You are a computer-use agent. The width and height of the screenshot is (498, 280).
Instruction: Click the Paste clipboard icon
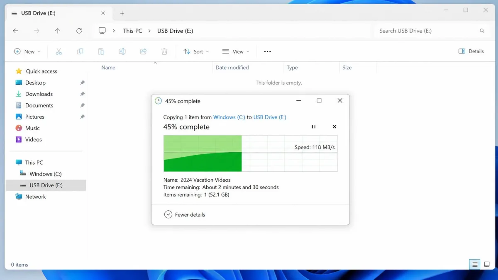tap(101, 51)
